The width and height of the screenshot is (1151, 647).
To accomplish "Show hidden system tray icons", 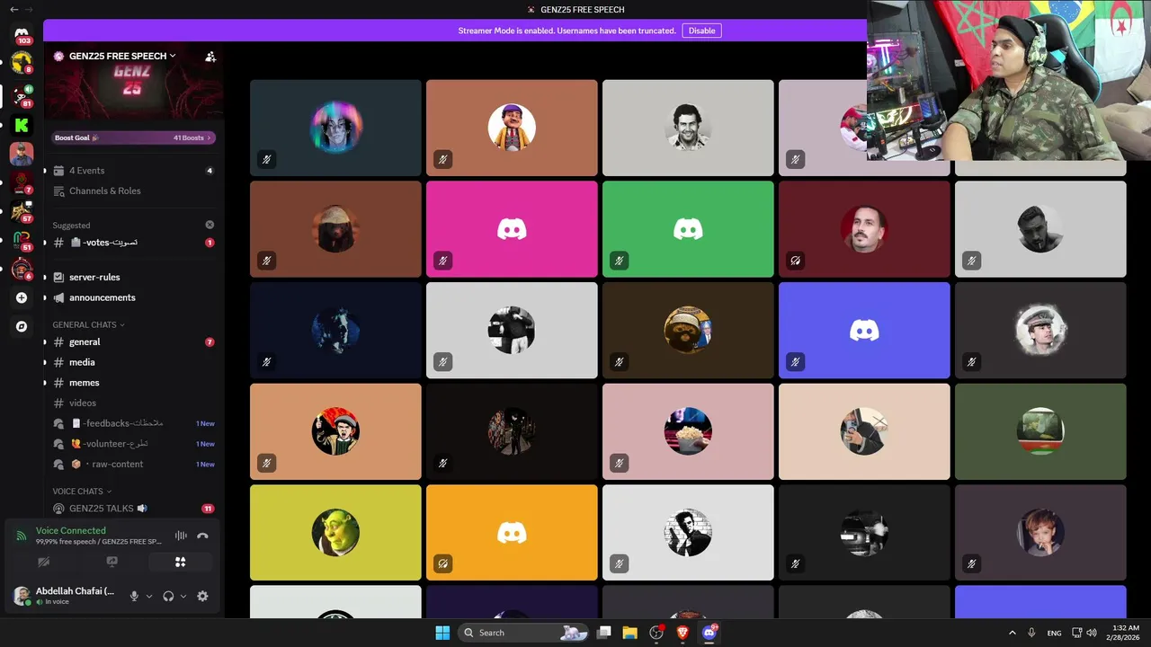I will [1012, 633].
